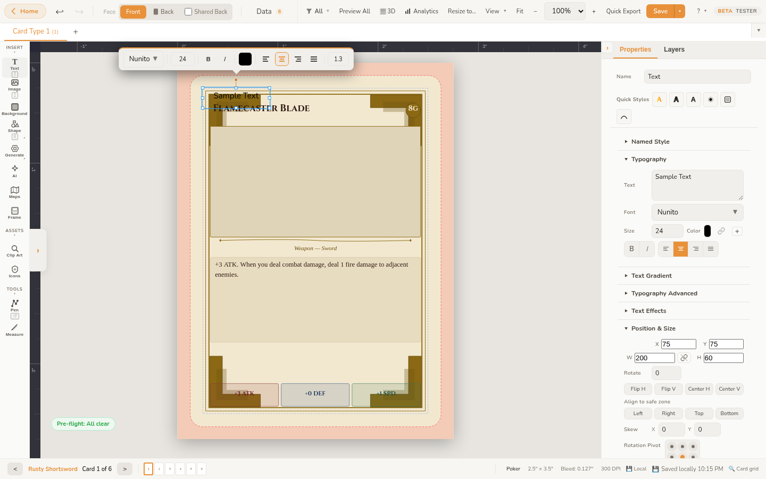766x479 pixels.
Task: Switch to the Properties tab
Action: pos(635,49)
